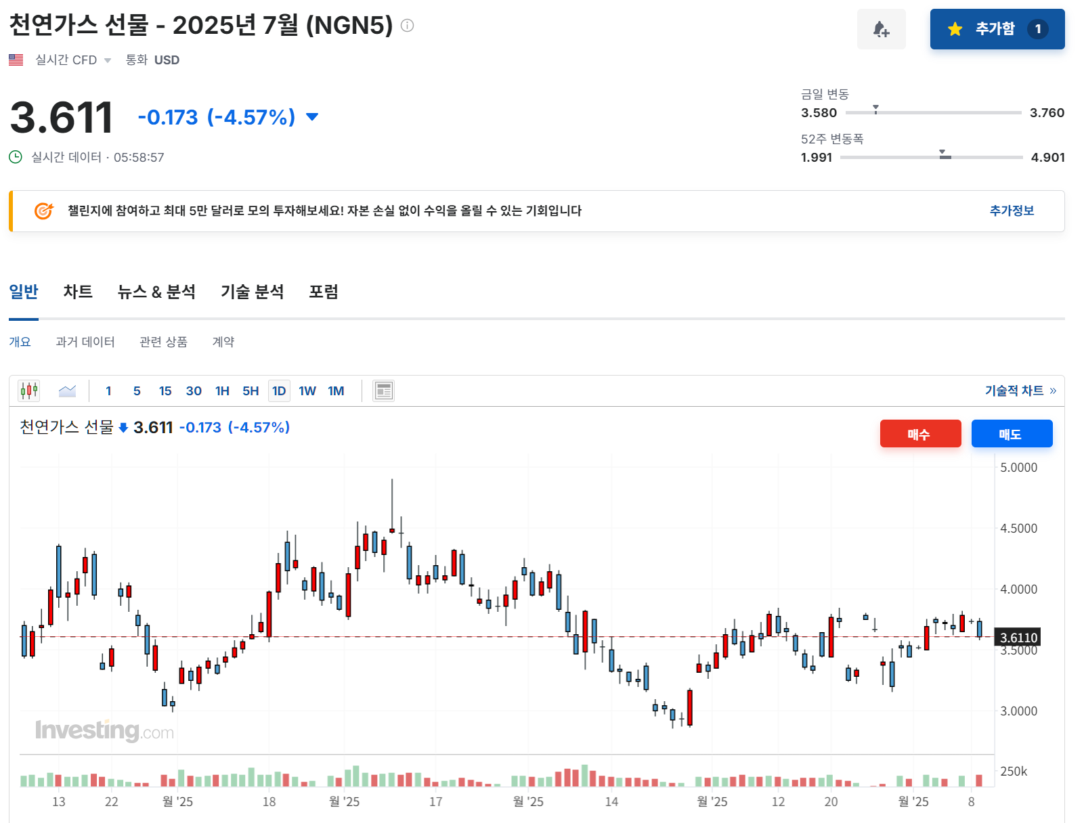Select the candlestick chart type icon
This screenshot has height=823, width=1084.
[28, 391]
